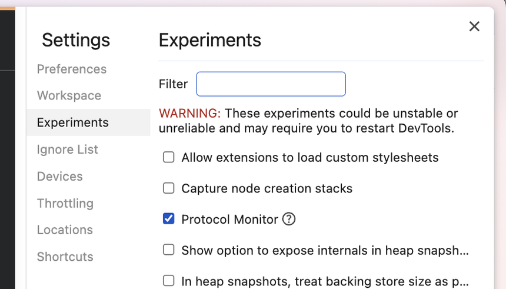Click the Protocol Monitor help question-mark icon
The height and width of the screenshot is (289, 506).
coord(289,219)
